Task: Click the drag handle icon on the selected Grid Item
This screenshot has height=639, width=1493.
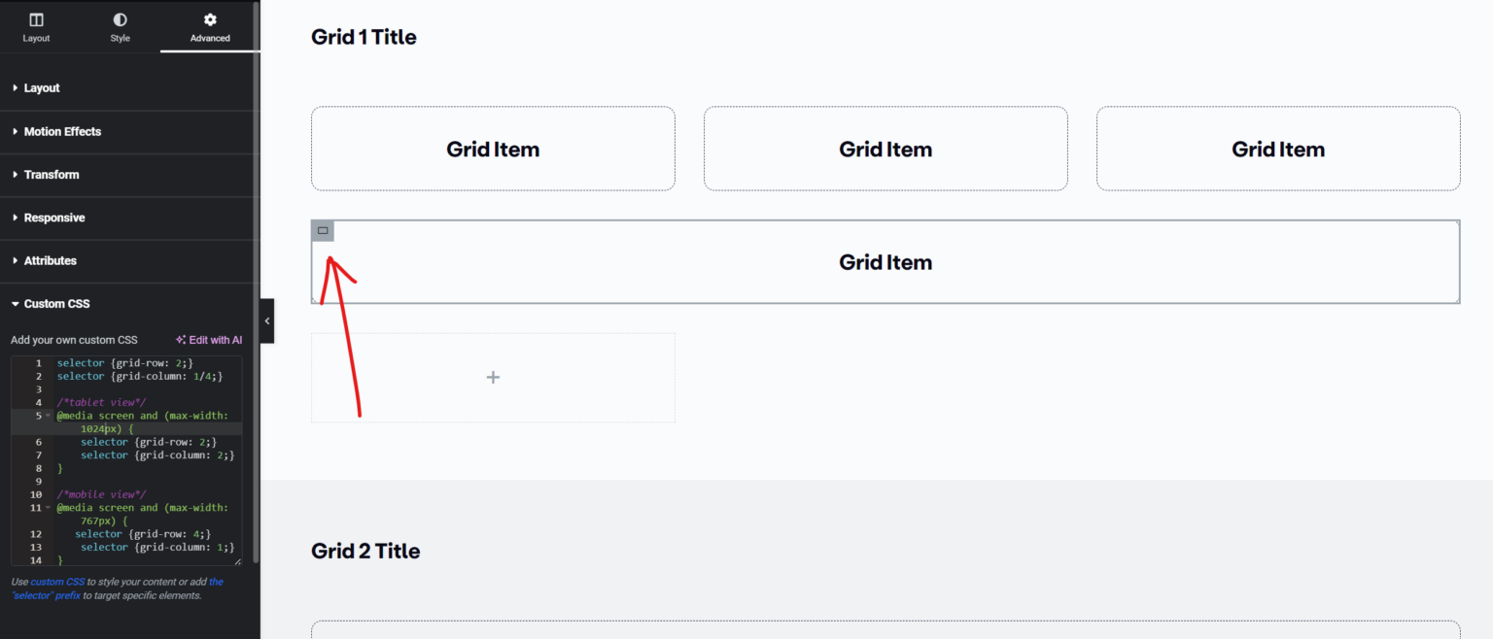Action: [x=322, y=230]
